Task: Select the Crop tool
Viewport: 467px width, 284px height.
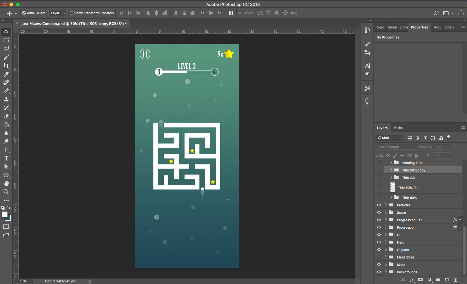Action: pyautogui.click(x=6, y=66)
